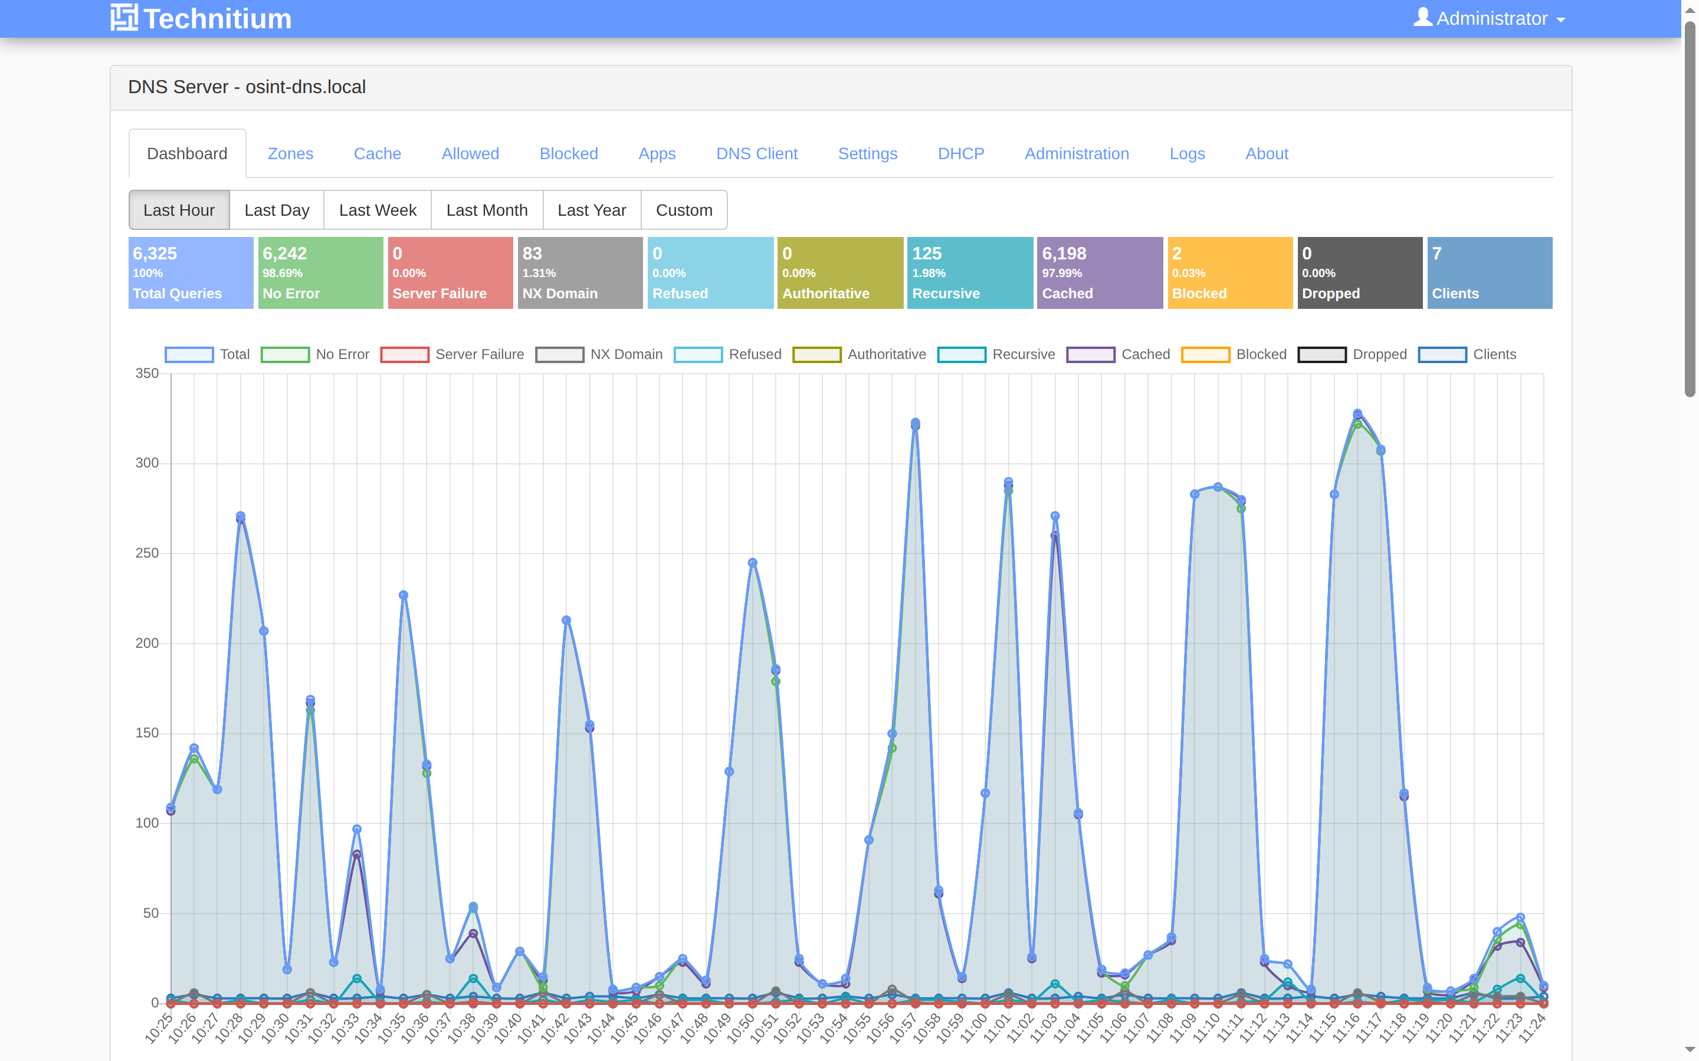Image resolution: width=1699 pixels, height=1061 pixels.
Task: Click the NX Domain stats tile
Action: [580, 273]
